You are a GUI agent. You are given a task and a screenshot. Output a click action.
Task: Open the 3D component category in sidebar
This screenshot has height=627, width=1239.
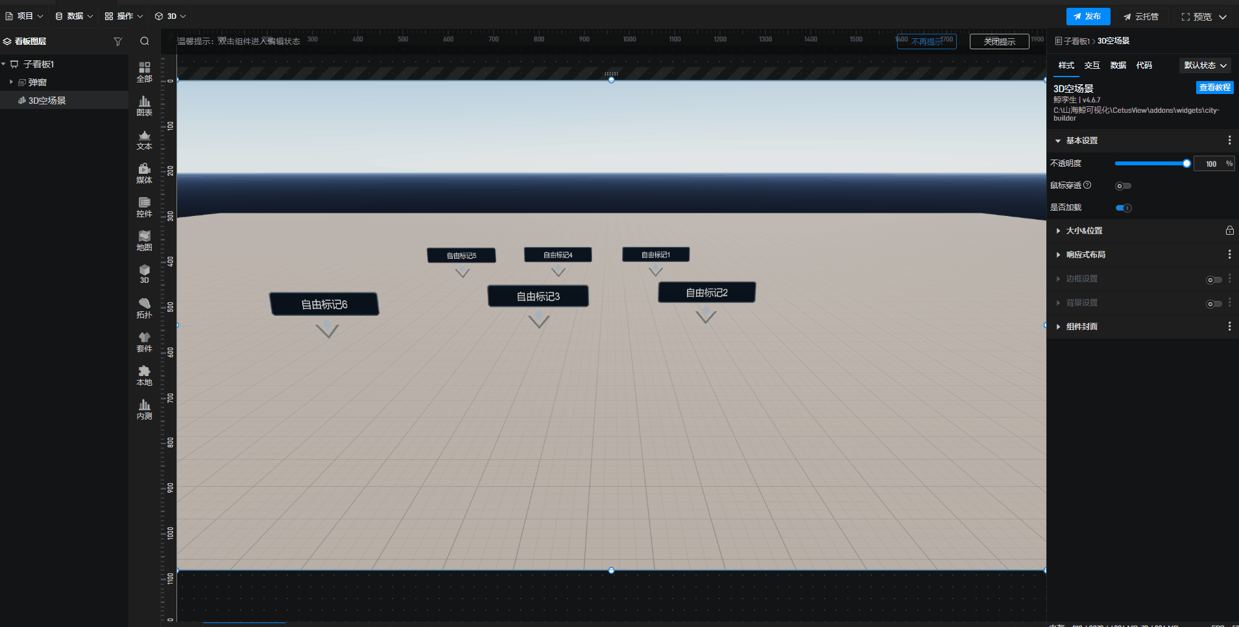point(144,274)
